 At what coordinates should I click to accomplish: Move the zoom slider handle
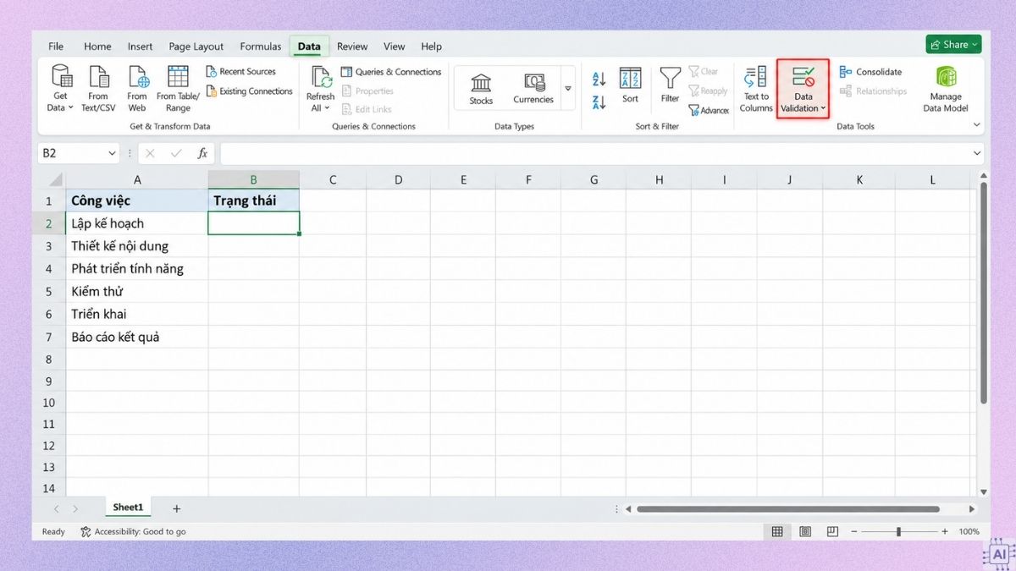(898, 532)
